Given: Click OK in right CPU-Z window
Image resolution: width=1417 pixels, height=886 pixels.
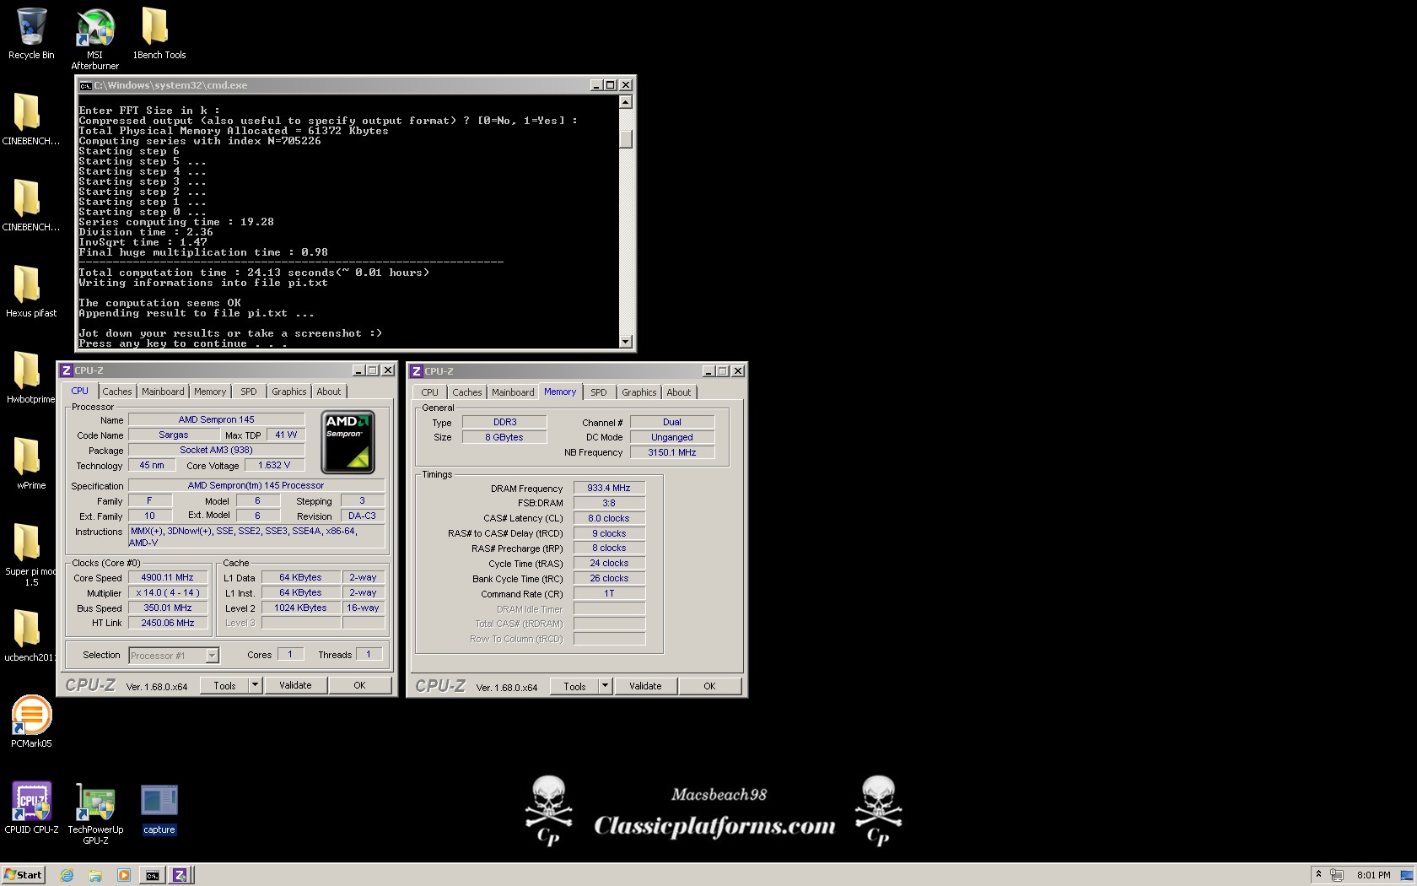Looking at the screenshot, I should (x=709, y=687).
